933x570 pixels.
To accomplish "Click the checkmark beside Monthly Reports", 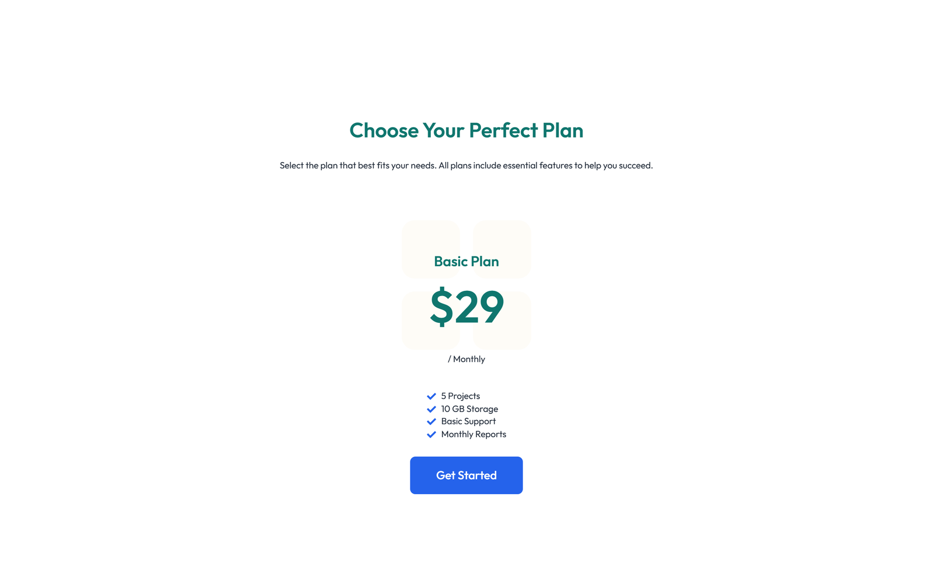I will 432,434.
